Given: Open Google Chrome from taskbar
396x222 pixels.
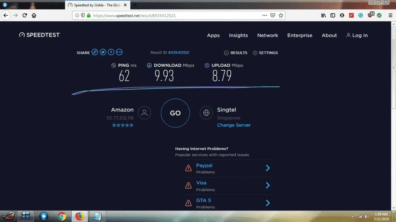Looking at the screenshot, I should tap(61, 216).
